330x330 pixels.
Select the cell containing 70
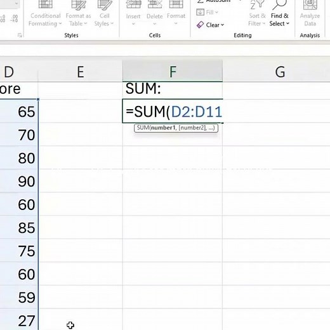(19, 135)
